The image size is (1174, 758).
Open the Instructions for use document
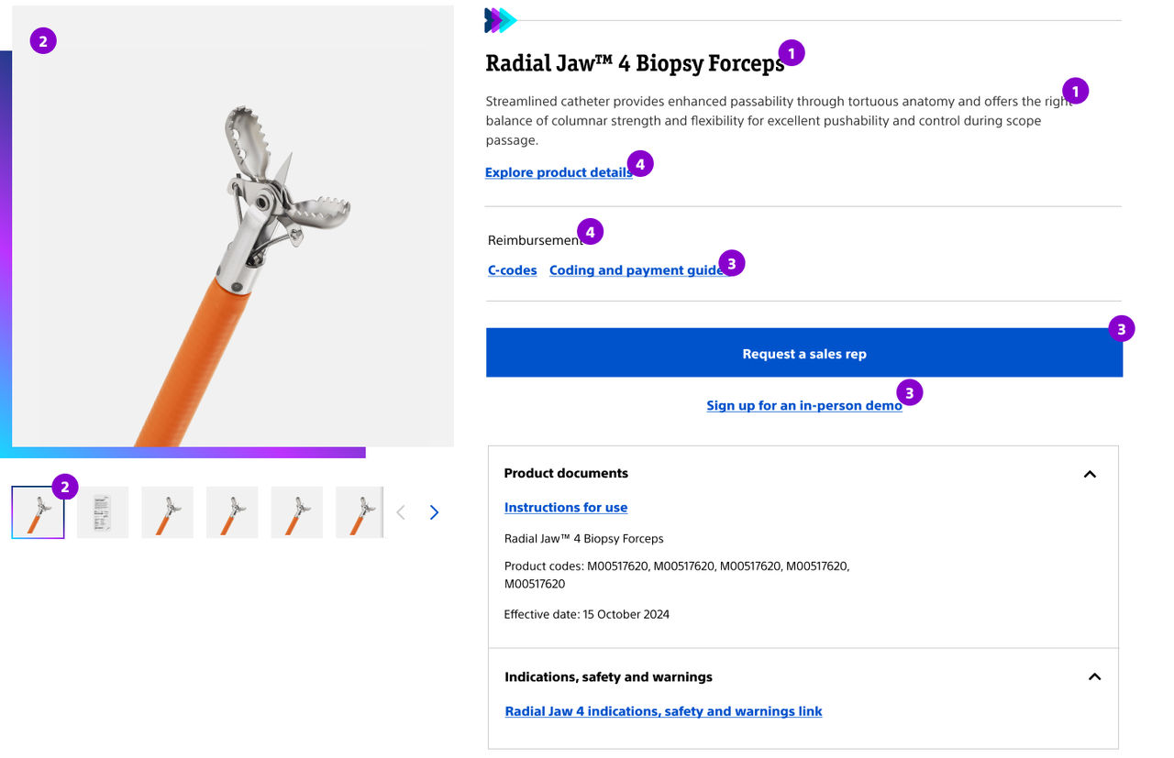565,507
